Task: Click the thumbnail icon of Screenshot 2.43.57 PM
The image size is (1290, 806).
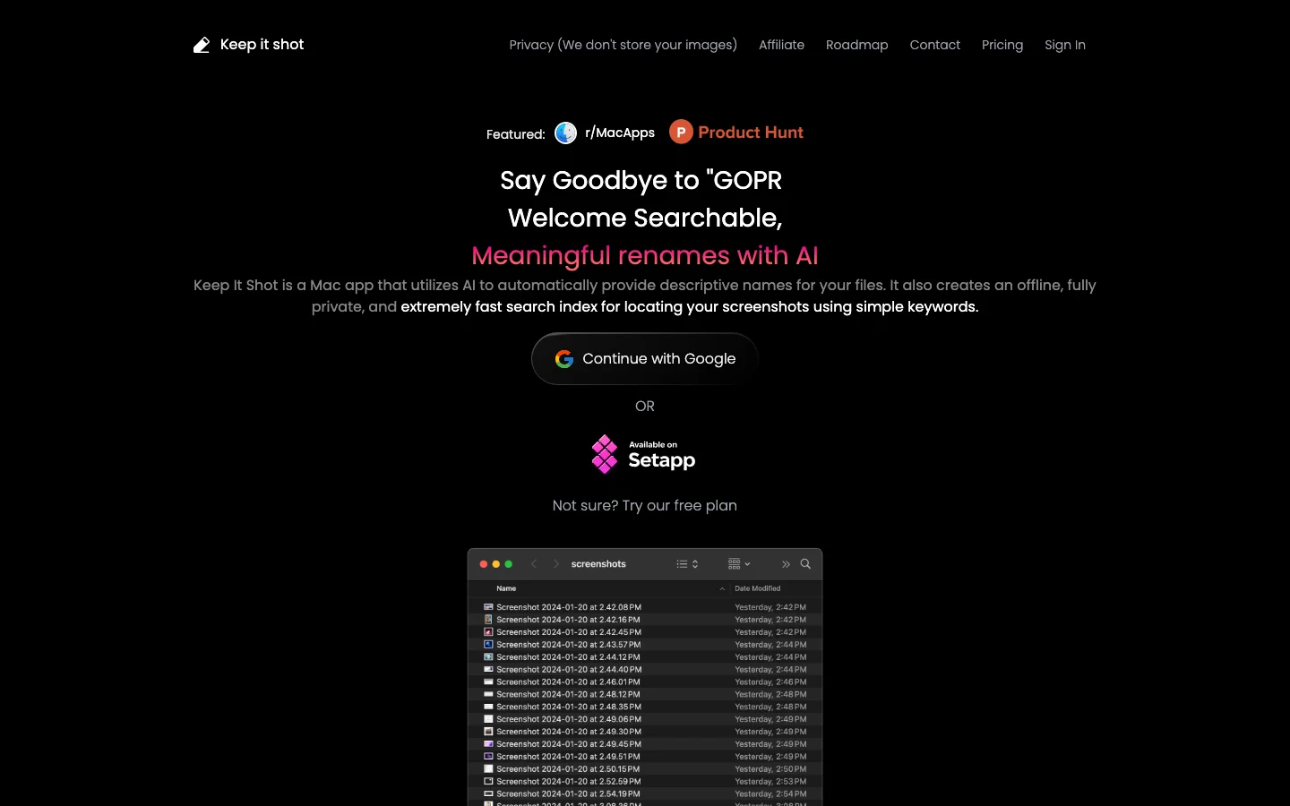Action: pyautogui.click(x=488, y=645)
